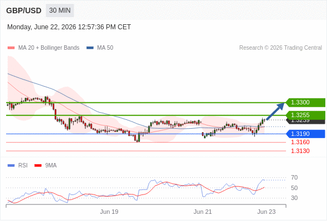Click the blue RSI legend swatch

11,166
